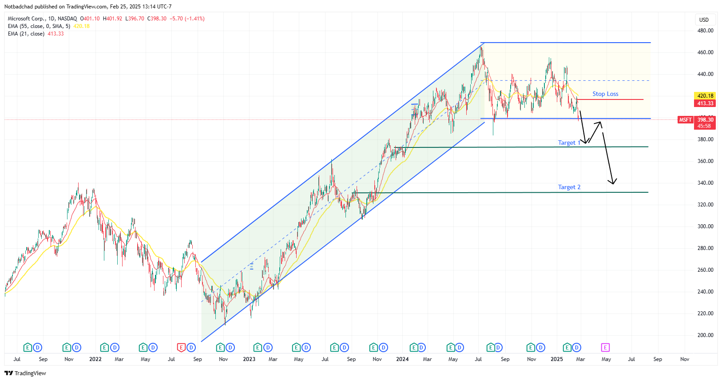
Task: Open the January 2023 earnings E marker
Action: click(258, 347)
